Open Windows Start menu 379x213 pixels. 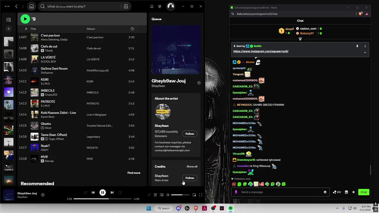coord(149,208)
